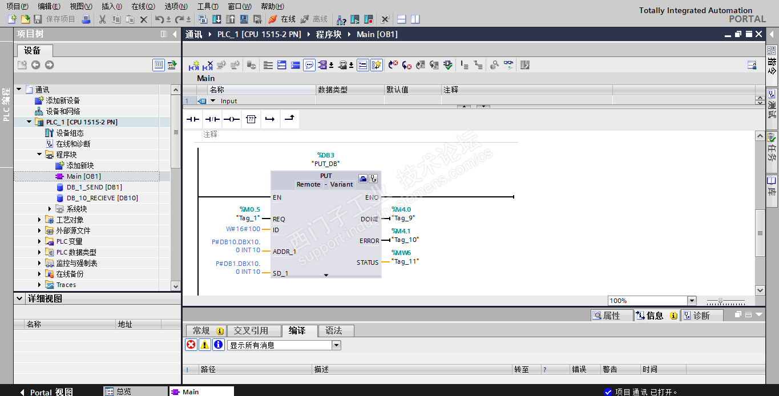This screenshot has width=779, height=396.
Task: Open 总览 overview in bottom bar
Action: 136,391
